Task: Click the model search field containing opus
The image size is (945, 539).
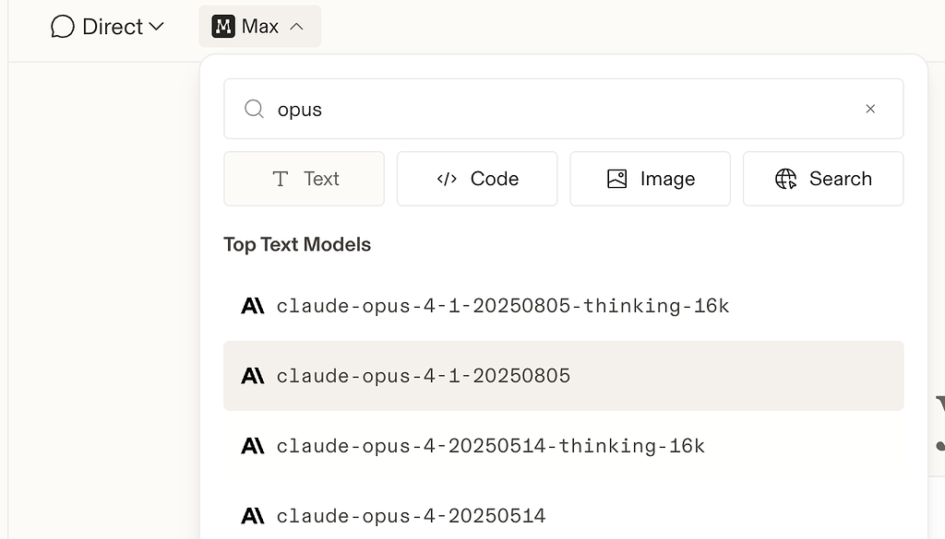Action: click(x=564, y=109)
